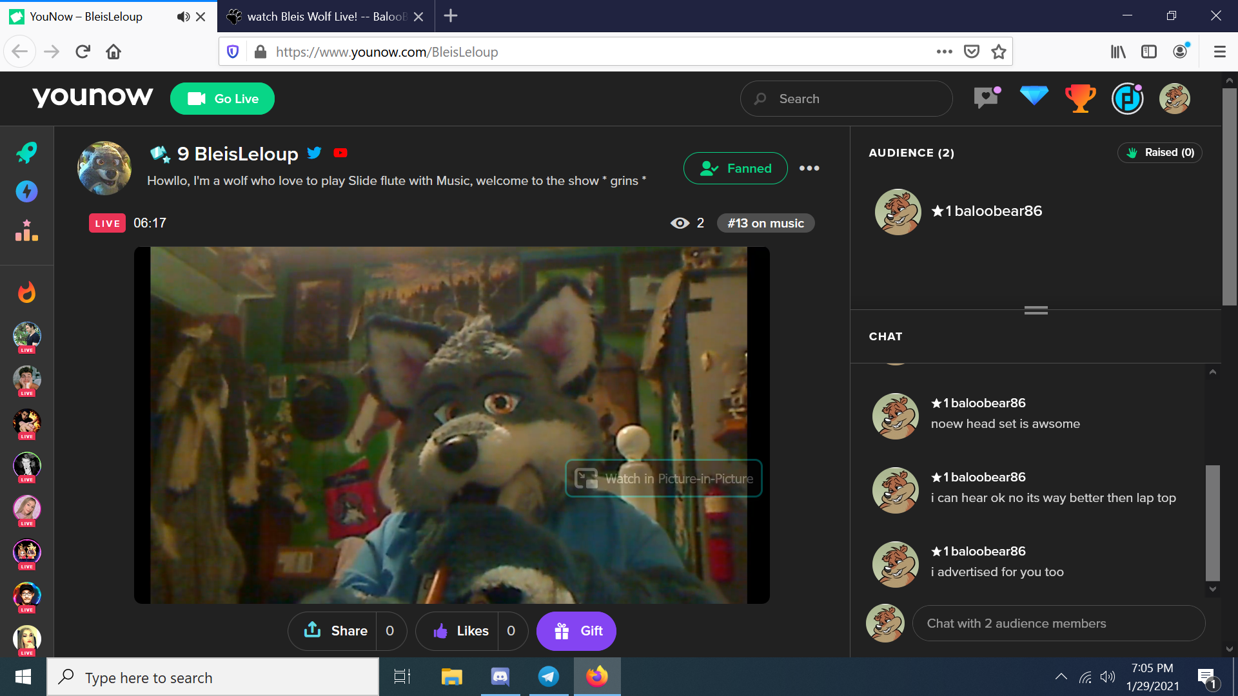The height and width of the screenshot is (696, 1238).
Task: Click the chat scrollbar thumb
Action: pos(1213,523)
